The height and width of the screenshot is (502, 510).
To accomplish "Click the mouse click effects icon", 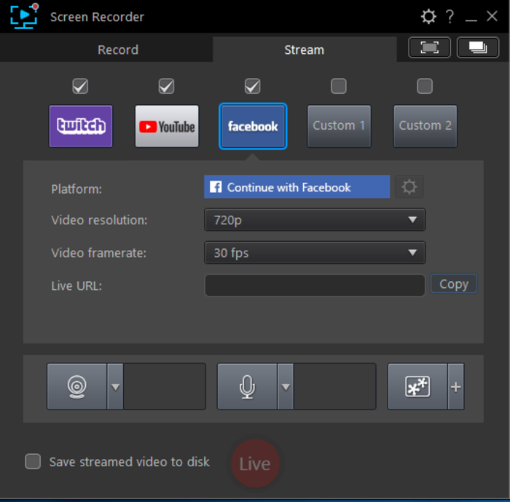I will [417, 386].
